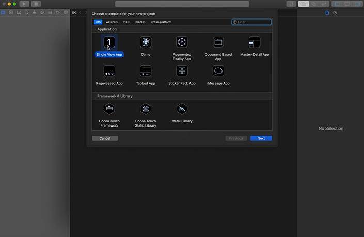Click the Run play button in toolbar
The image size is (364, 237).
tap(24, 4)
